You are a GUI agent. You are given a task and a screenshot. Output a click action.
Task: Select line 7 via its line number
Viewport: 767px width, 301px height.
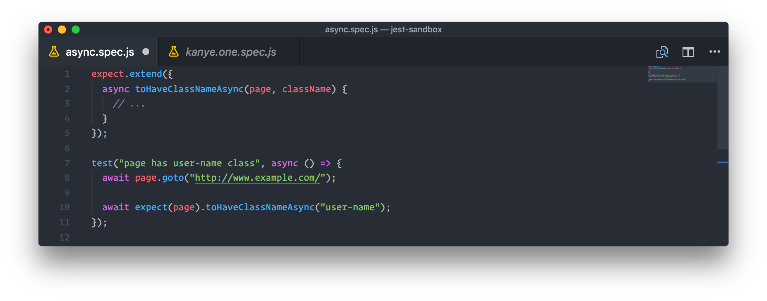(x=67, y=163)
